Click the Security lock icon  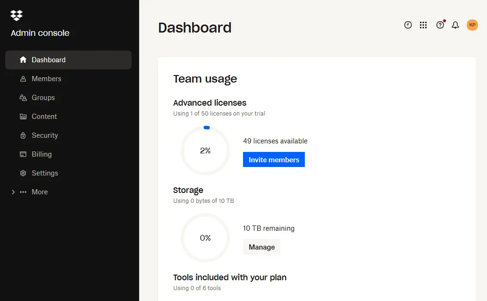click(x=23, y=135)
